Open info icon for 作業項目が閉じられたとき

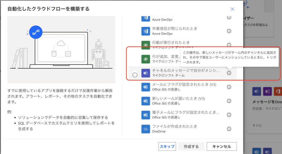tap(229, 31)
